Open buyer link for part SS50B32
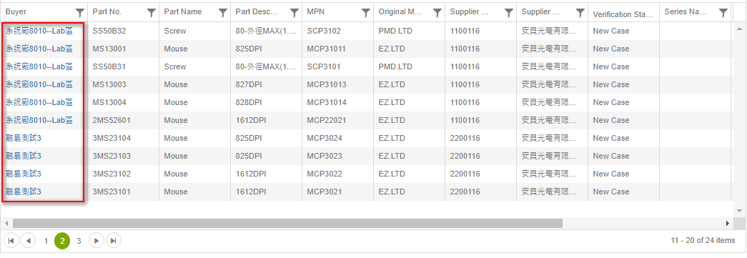 pos(39,31)
